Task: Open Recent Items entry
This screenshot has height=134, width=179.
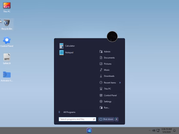Action: (x=108, y=83)
